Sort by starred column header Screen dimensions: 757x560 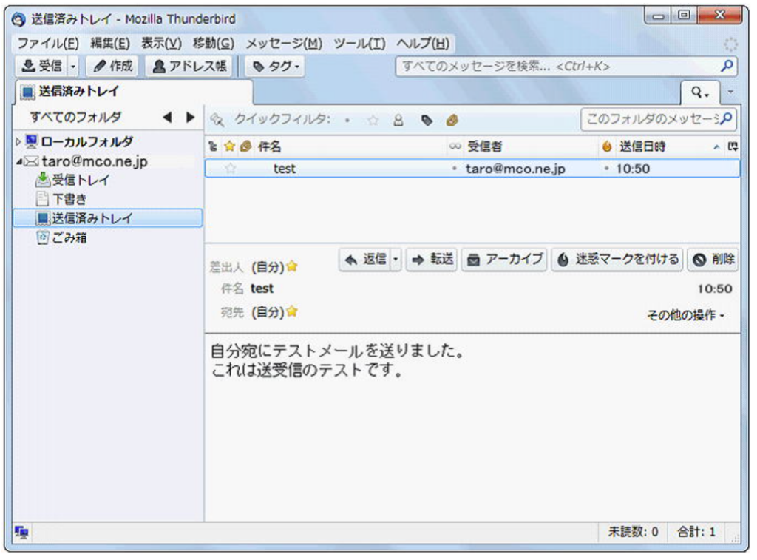coord(229,146)
